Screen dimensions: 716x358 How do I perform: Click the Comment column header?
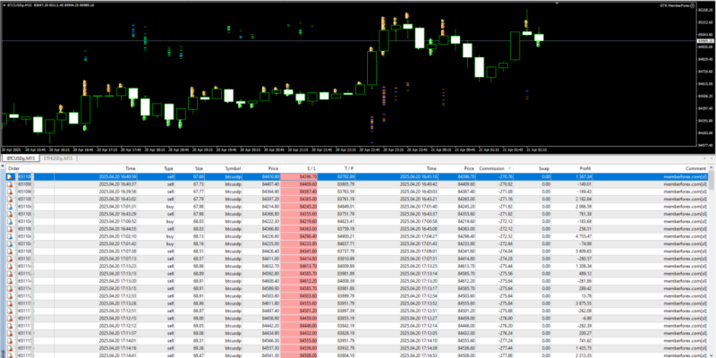pyautogui.click(x=695, y=167)
